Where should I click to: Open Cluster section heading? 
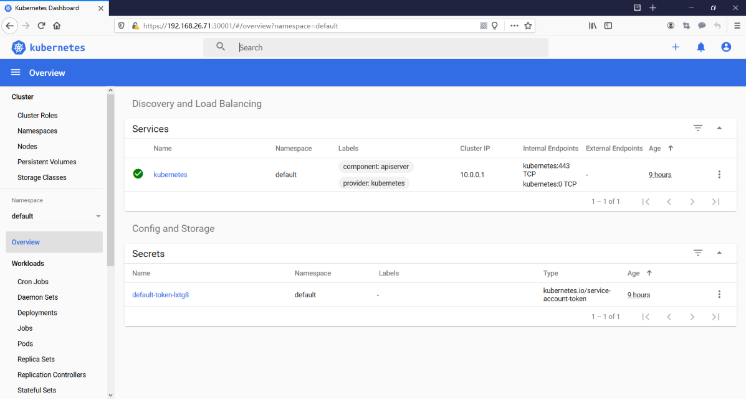pyautogui.click(x=22, y=97)
